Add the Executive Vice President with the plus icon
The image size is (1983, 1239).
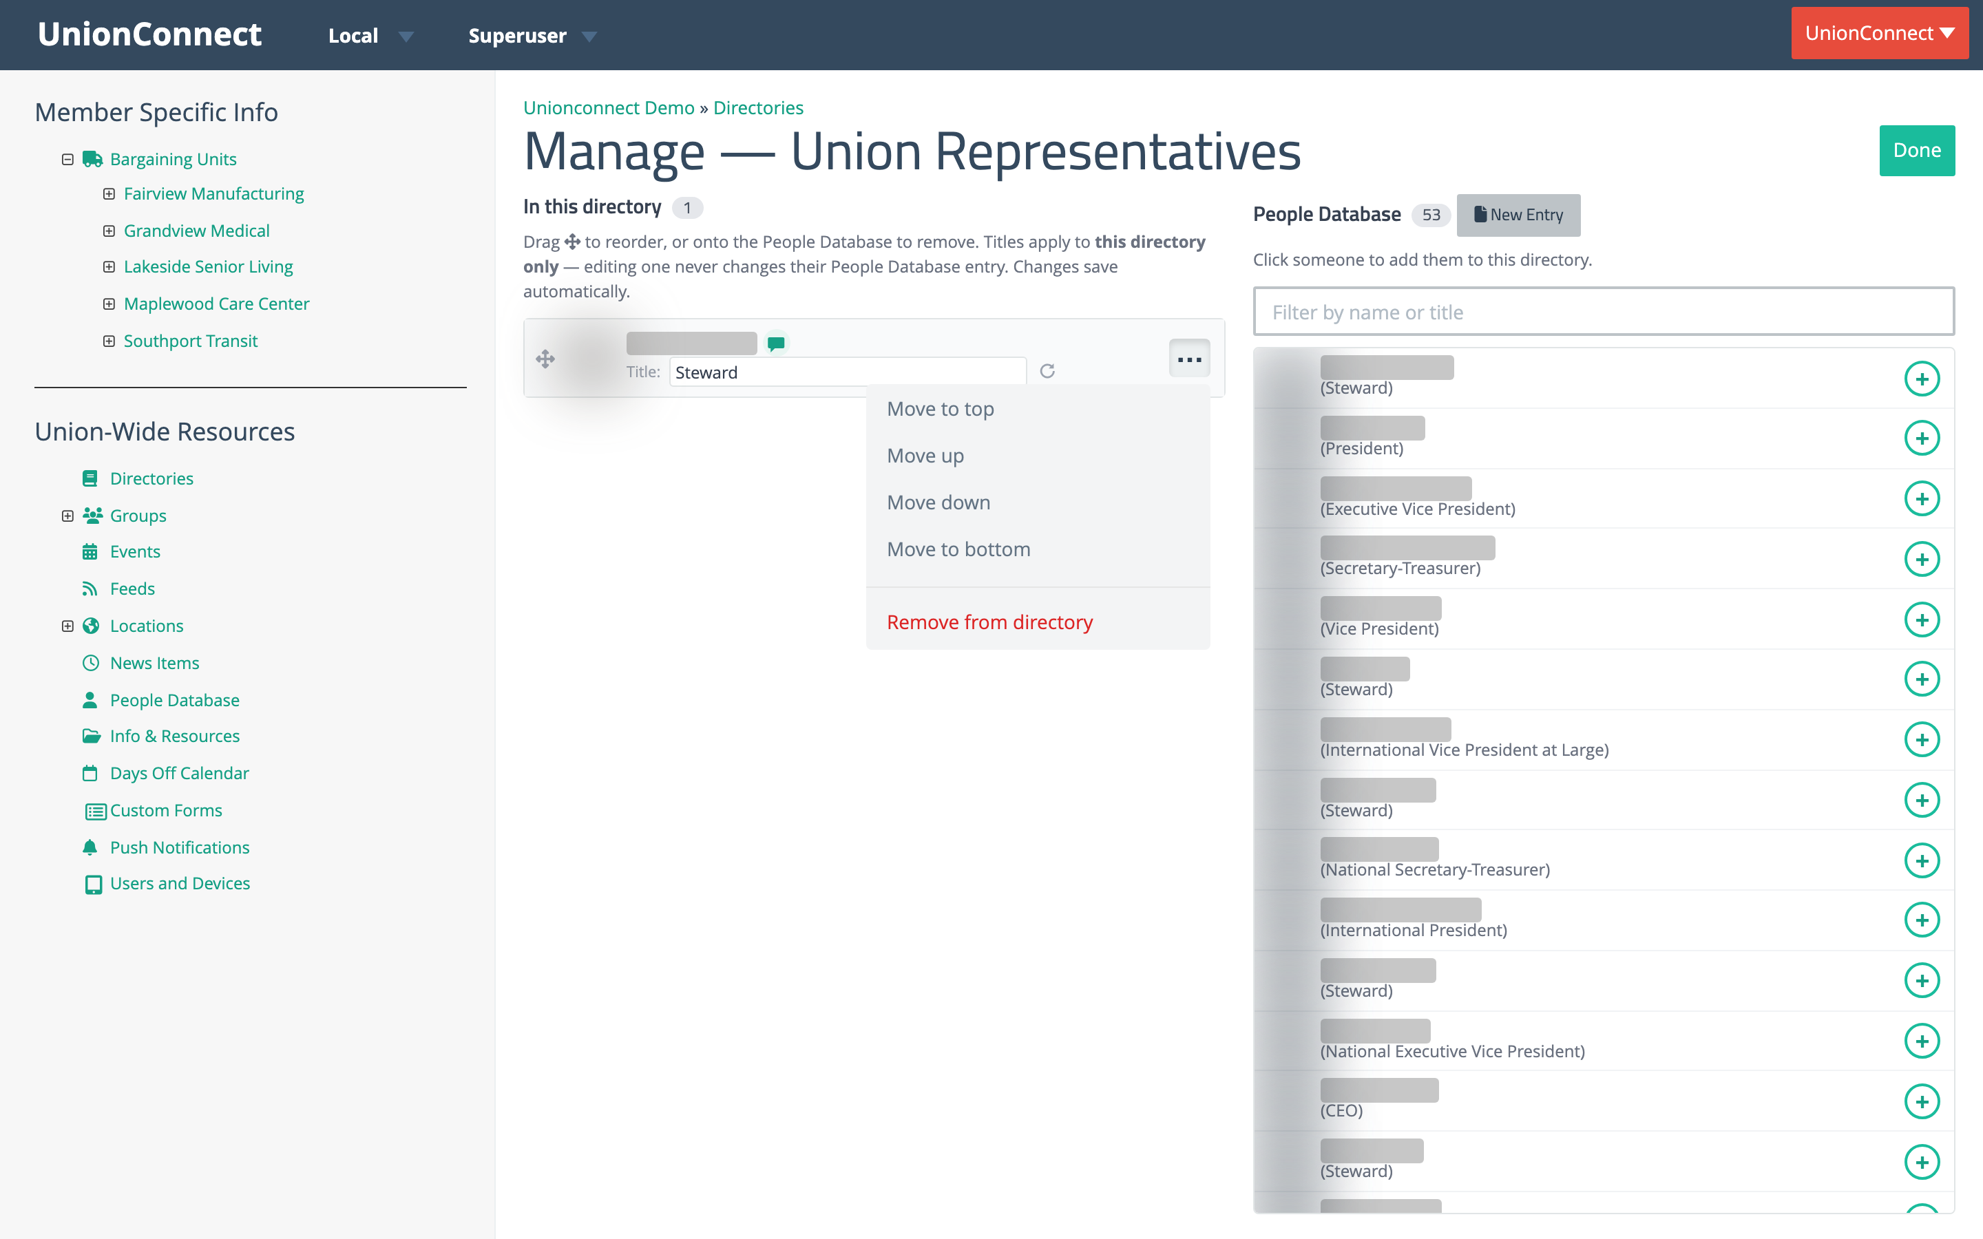[x=1922, y=498]
